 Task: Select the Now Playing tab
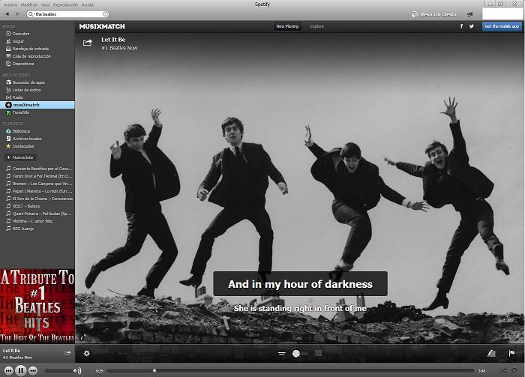[x=287, y=26]
